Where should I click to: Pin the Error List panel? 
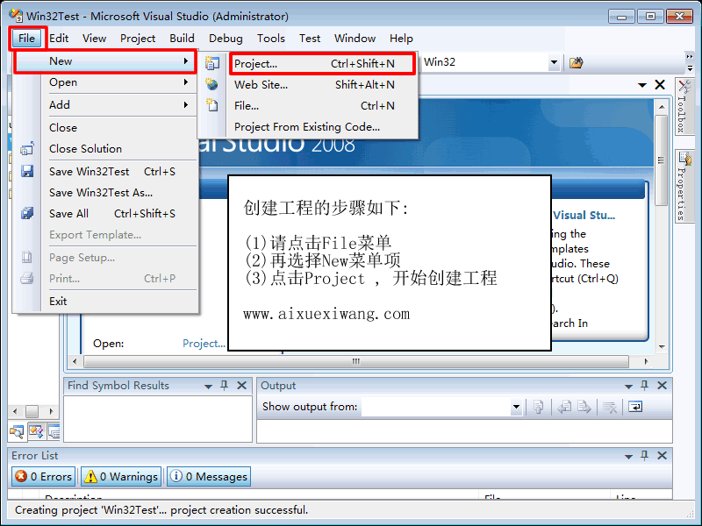pyautogui.click(x=646, y=455)
